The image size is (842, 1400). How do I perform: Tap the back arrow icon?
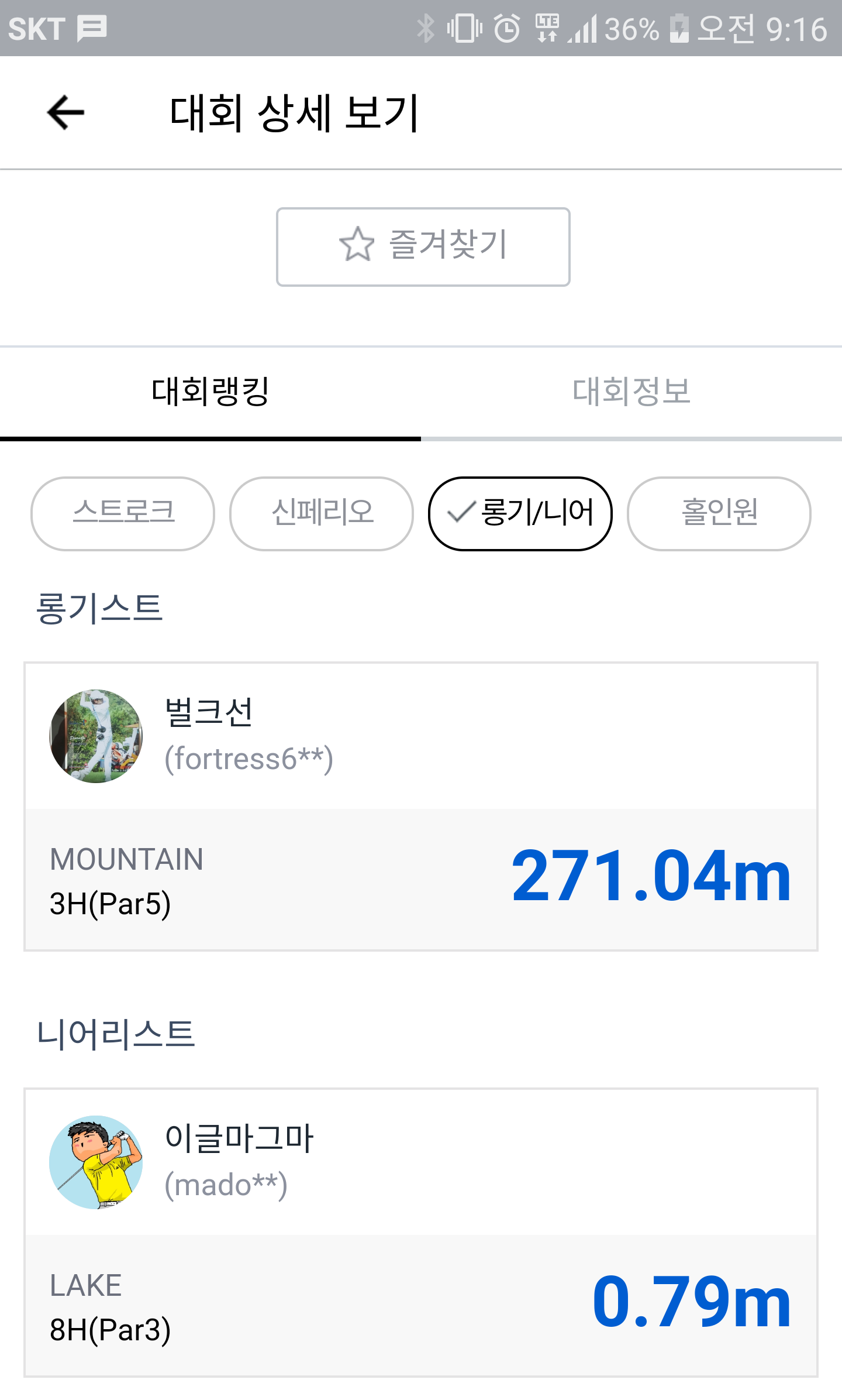[65, 112]
